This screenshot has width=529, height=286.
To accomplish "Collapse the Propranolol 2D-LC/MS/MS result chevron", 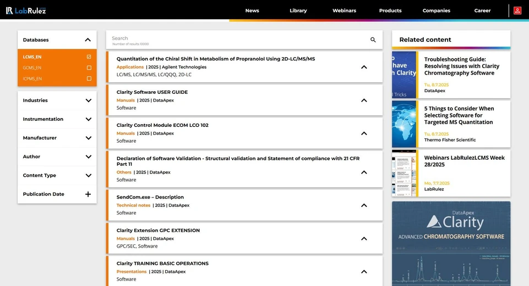I will [364, 67].
